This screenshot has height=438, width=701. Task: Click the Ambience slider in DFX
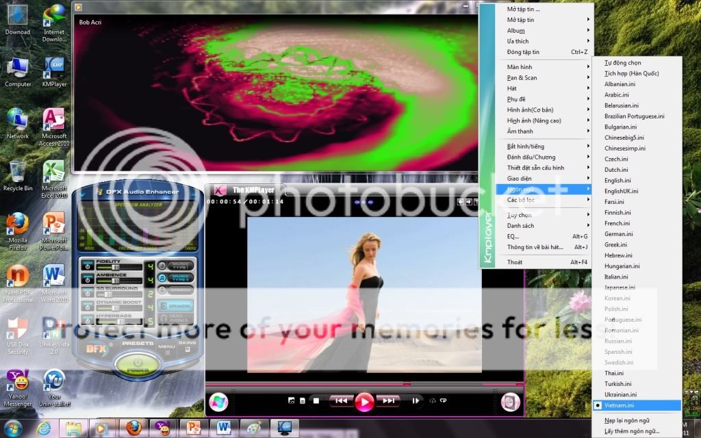point(119,281)
